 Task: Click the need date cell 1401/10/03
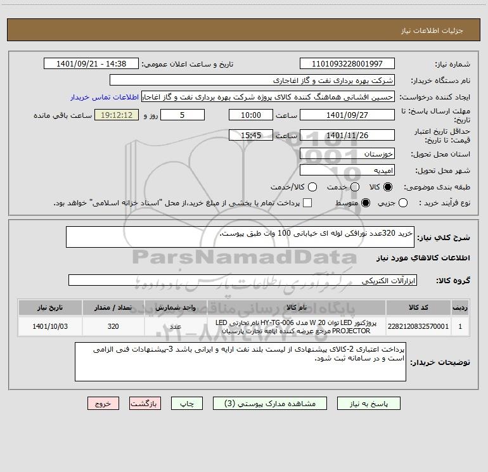point(50,326)
